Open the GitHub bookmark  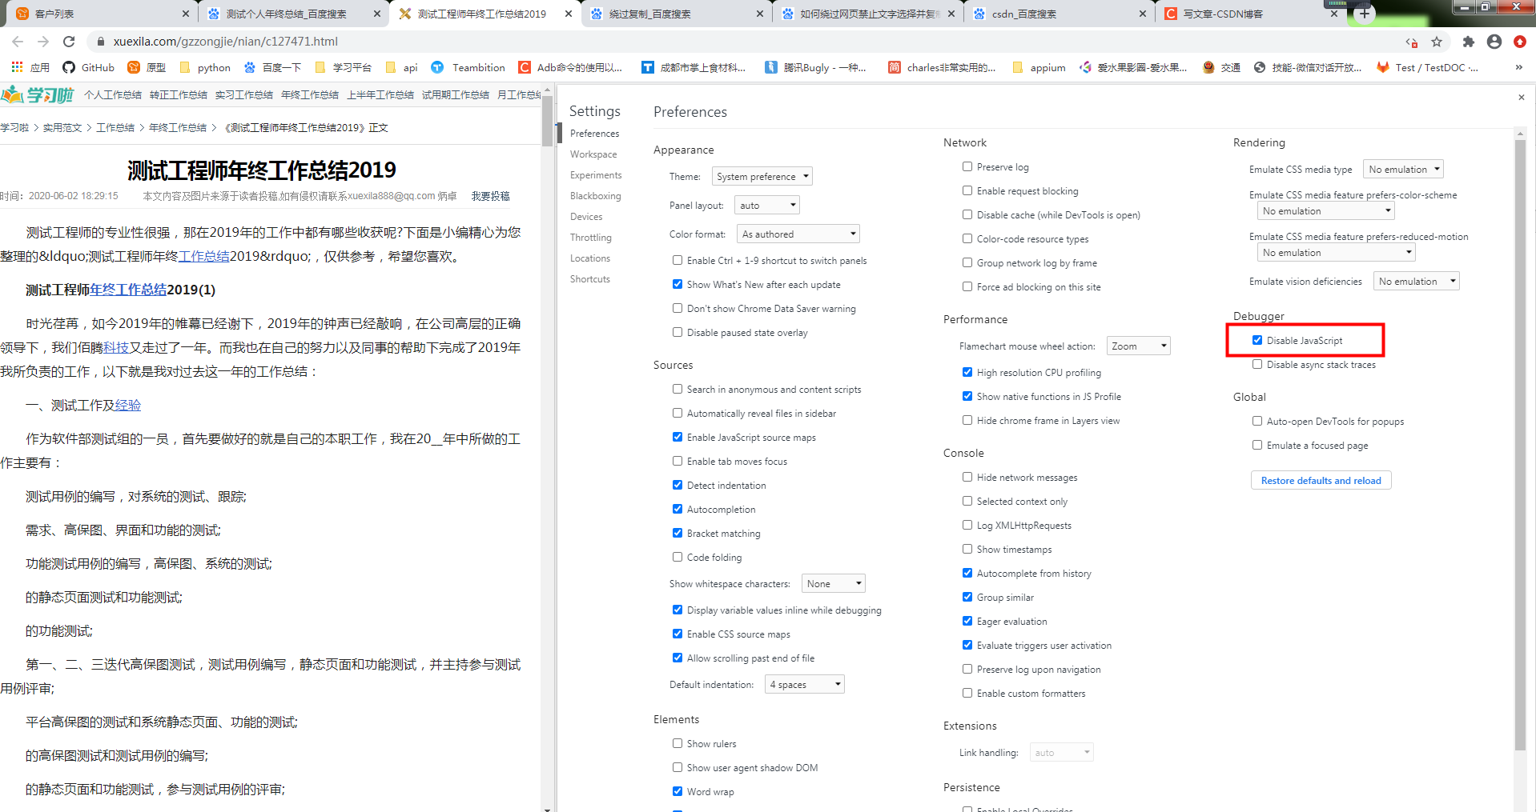(88, 67)
